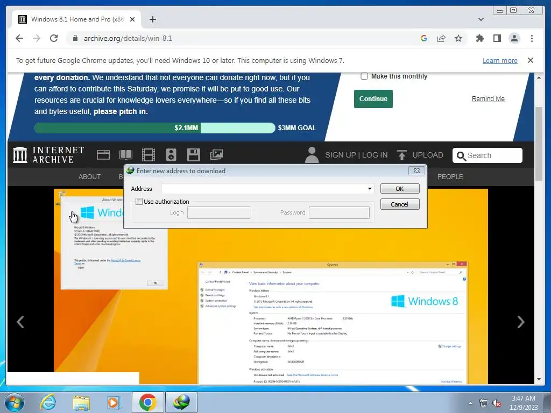Screen dimensions: 551x413
Task: Check Make this monthly box
Action: [x=364, y=76]
